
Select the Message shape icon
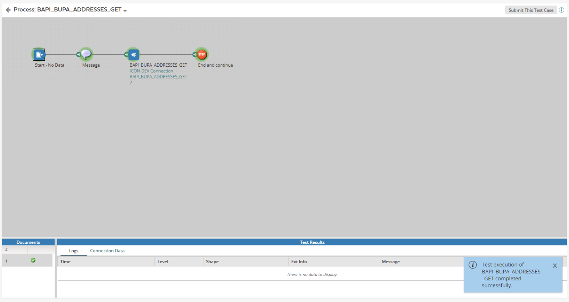click(86, 54)
